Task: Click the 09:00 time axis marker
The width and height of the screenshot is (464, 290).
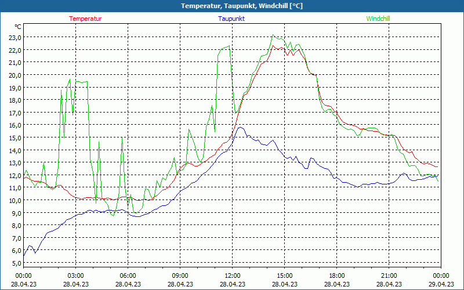Action: pos(180,275)
